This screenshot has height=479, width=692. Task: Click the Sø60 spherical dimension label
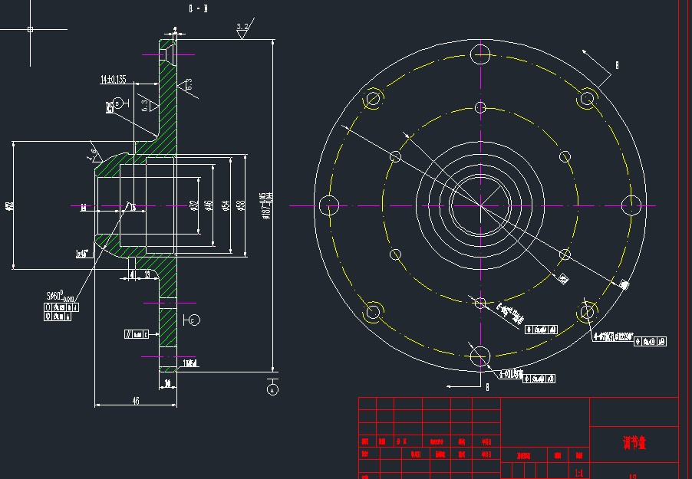(x=61, y=296)
